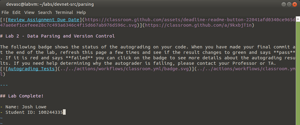Maximize the terminal window
Image resolution: width=300 pixels, height=125 pixels.
coord(289,4)
